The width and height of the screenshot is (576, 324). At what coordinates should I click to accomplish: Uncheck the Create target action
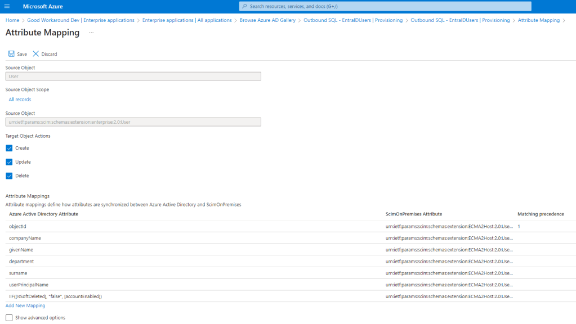coord(9,148)
